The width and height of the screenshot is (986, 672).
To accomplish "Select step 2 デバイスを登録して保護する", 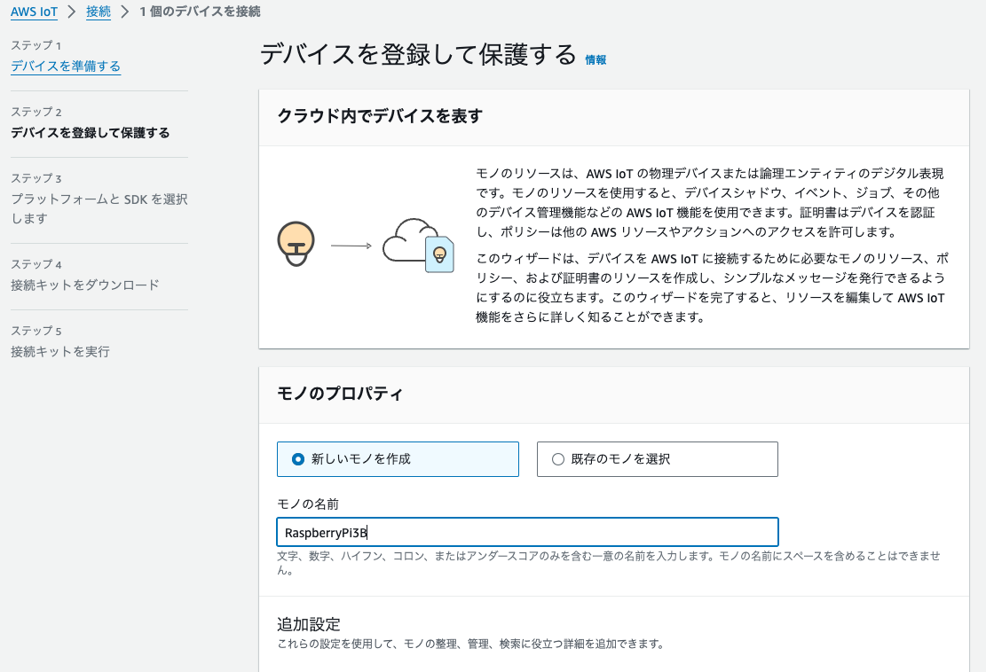I will [x=90, y=132].
